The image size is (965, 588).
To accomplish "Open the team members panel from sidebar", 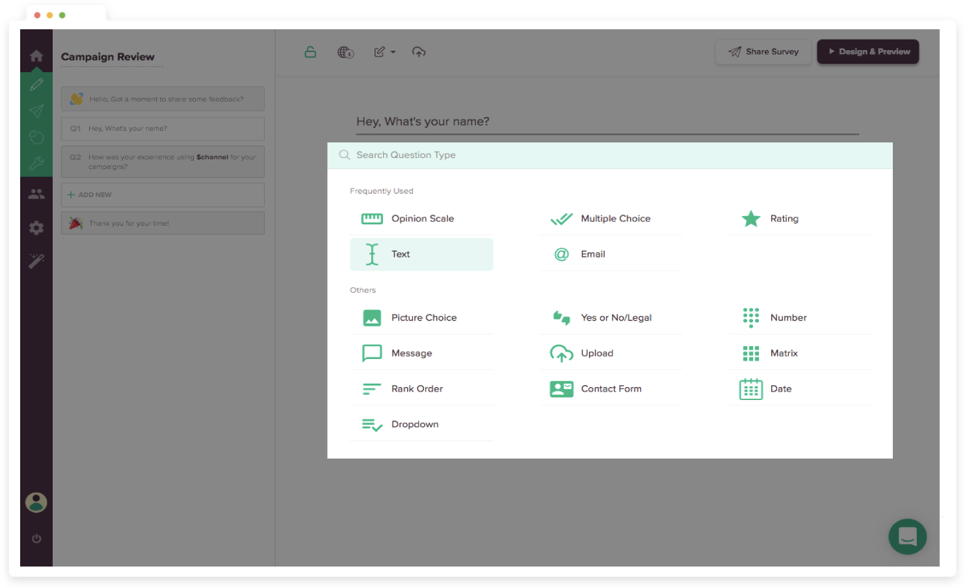I will (36, 193).
